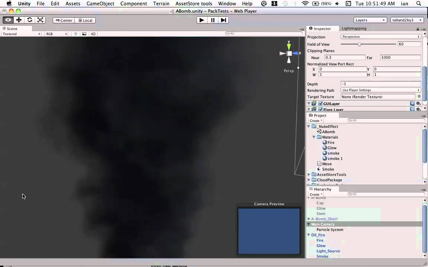
Task: Open the Project panel Create menu
Action: pos(316,121)
